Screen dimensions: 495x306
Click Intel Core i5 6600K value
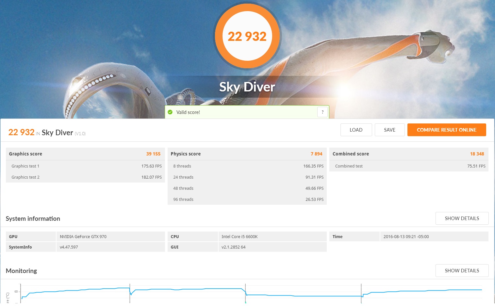(x=239, y=236)
